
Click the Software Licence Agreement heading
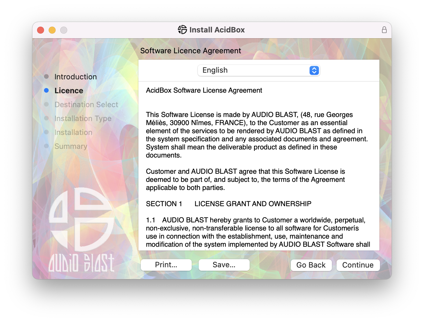tap(191, 51)
